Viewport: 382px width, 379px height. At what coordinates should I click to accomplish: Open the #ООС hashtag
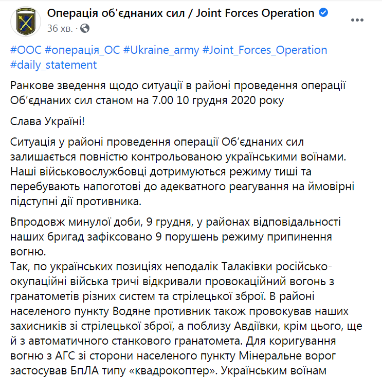(25, 50)
